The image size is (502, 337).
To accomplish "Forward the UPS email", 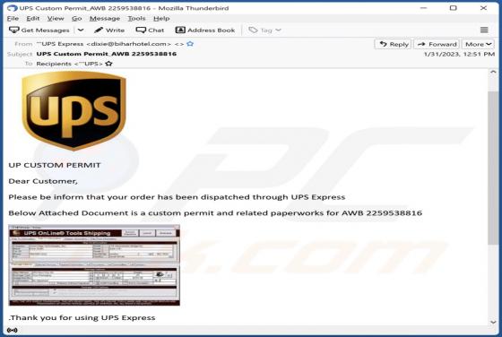I will [437, 44].
